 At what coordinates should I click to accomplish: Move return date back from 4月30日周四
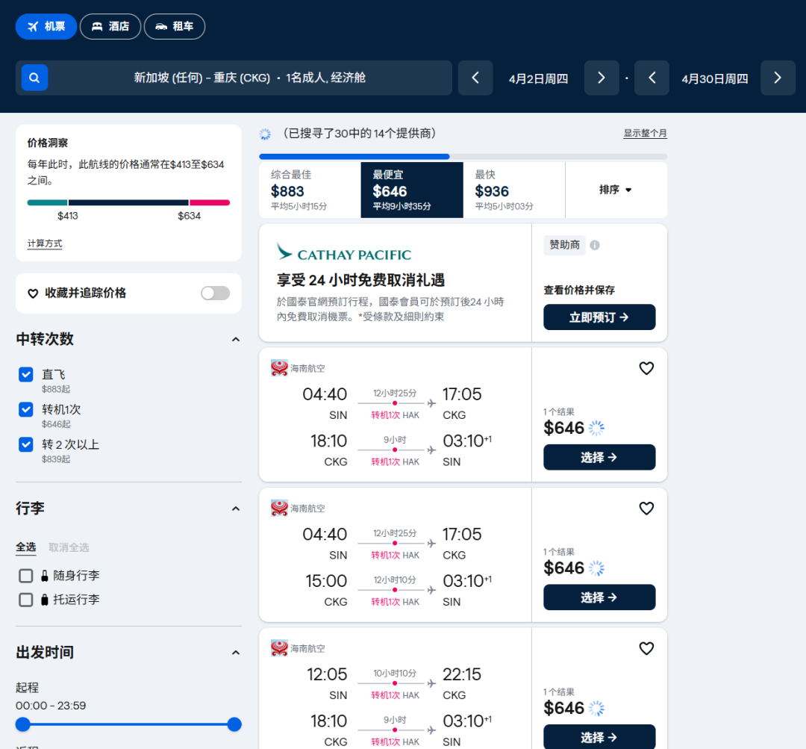(x=652, y=78)
